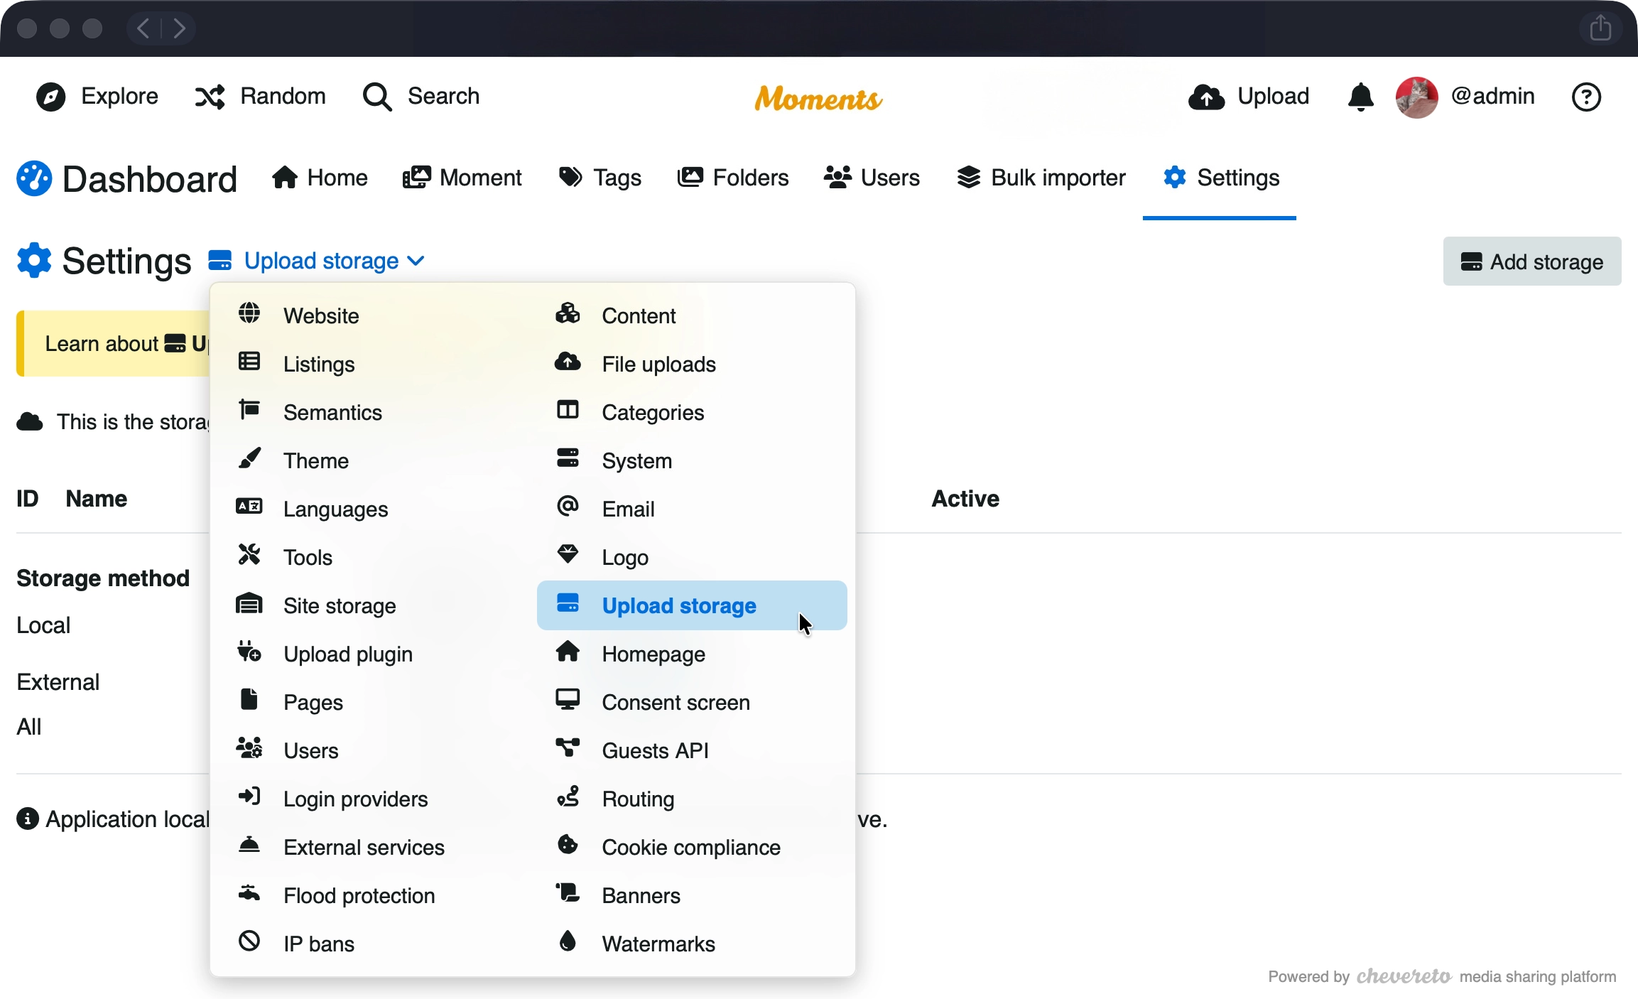Choose Banners from settings menu
Screen dimensions: 1638x999
692,895
